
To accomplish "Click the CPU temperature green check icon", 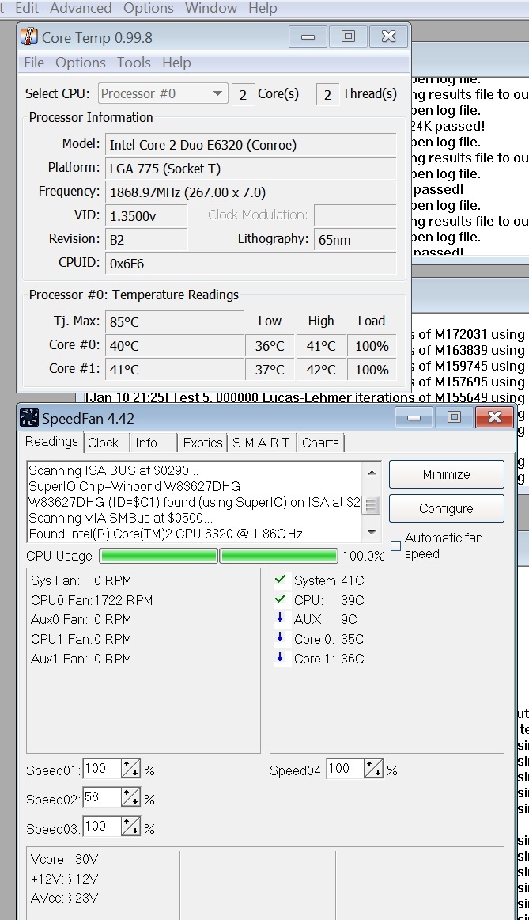I will (x=281, y=599).
